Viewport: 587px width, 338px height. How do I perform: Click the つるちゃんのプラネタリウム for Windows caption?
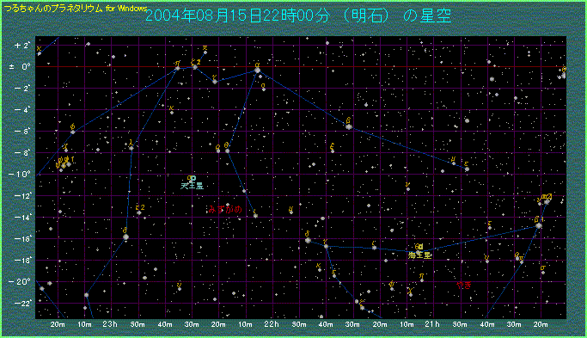coord(76,9)
